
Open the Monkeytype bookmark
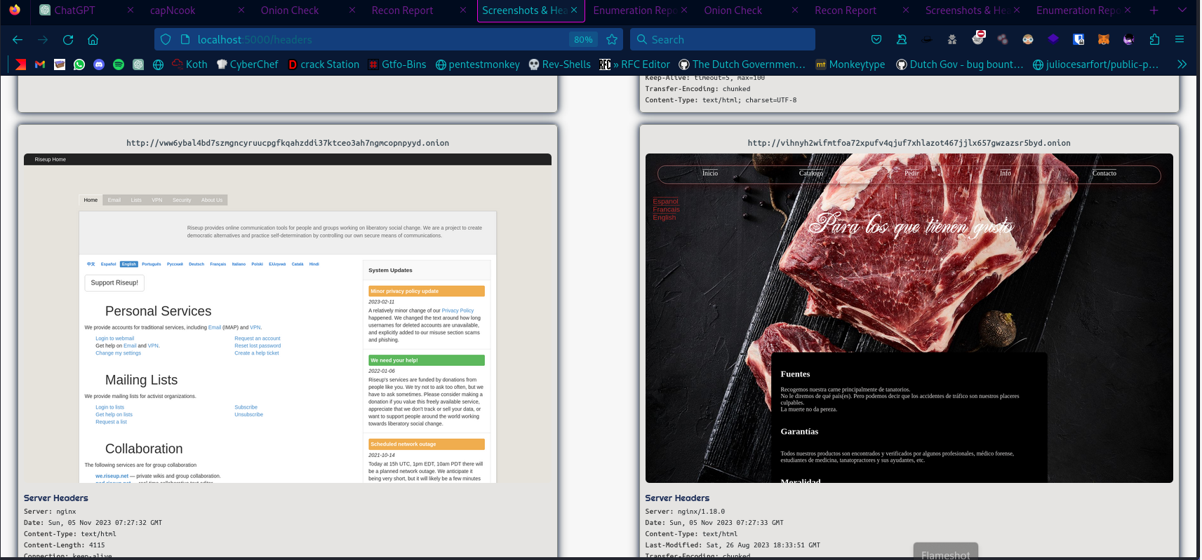(x=850, y=64)
